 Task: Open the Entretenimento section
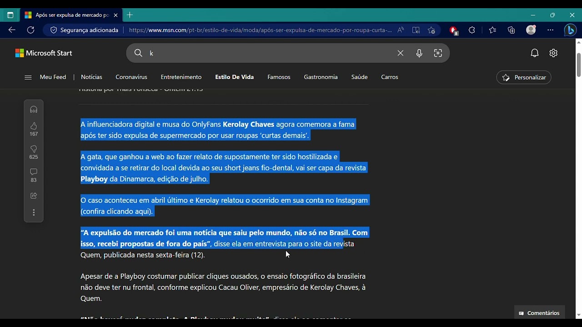pyautogui.click(x=181, y=77)
